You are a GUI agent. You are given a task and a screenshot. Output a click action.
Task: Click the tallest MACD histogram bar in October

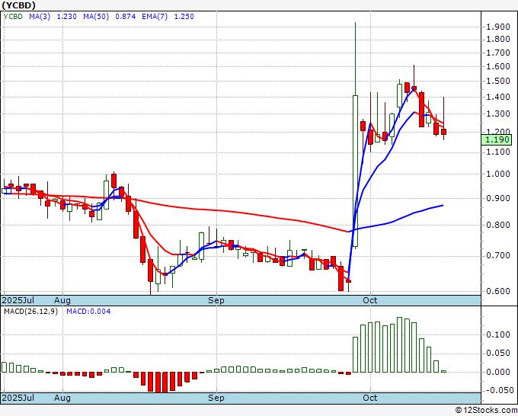pyautogui.click(x=399, y=345)
